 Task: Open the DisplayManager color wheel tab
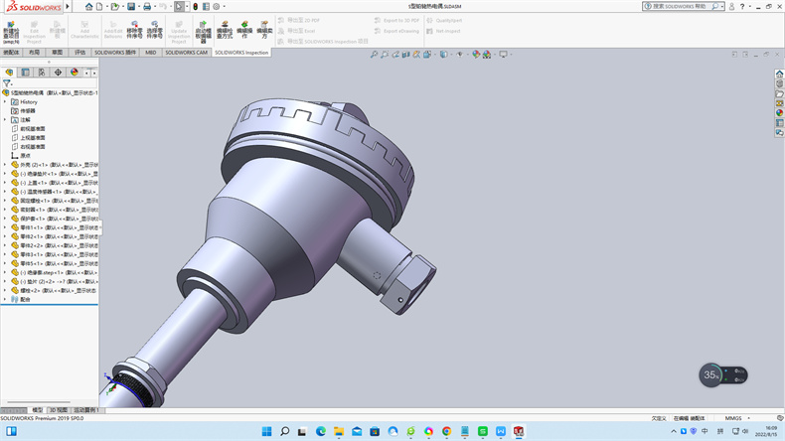74,73
